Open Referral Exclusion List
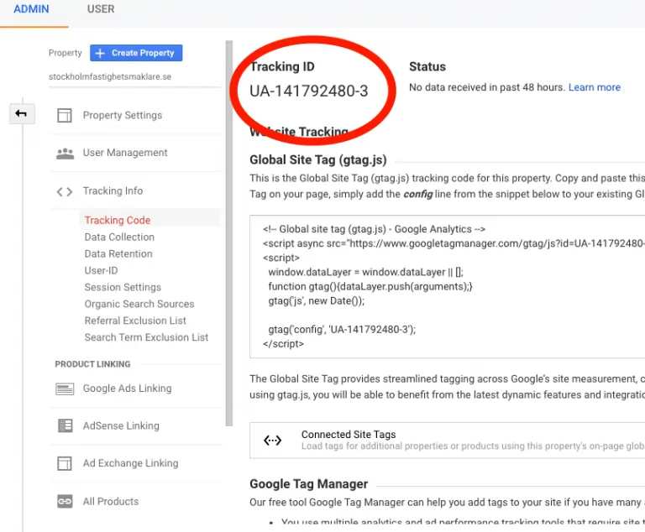 click(x=135, y=321)
